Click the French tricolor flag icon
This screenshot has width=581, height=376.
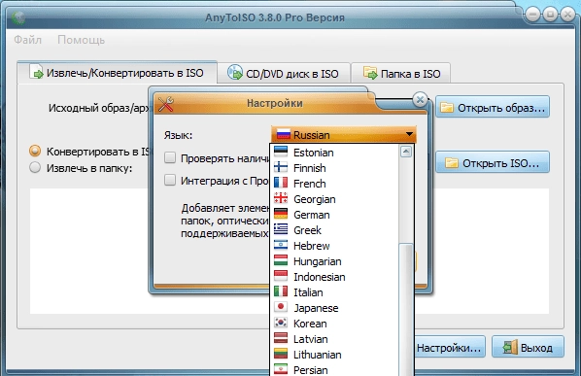(281, 183)
